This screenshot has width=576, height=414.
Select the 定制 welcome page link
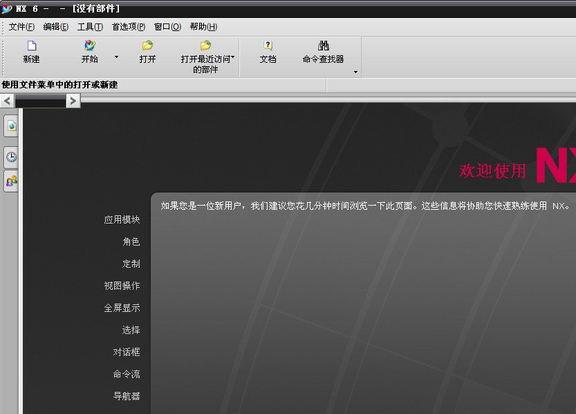point(131,264)
